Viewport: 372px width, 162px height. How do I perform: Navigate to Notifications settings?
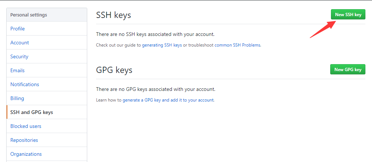click(25, 84)
